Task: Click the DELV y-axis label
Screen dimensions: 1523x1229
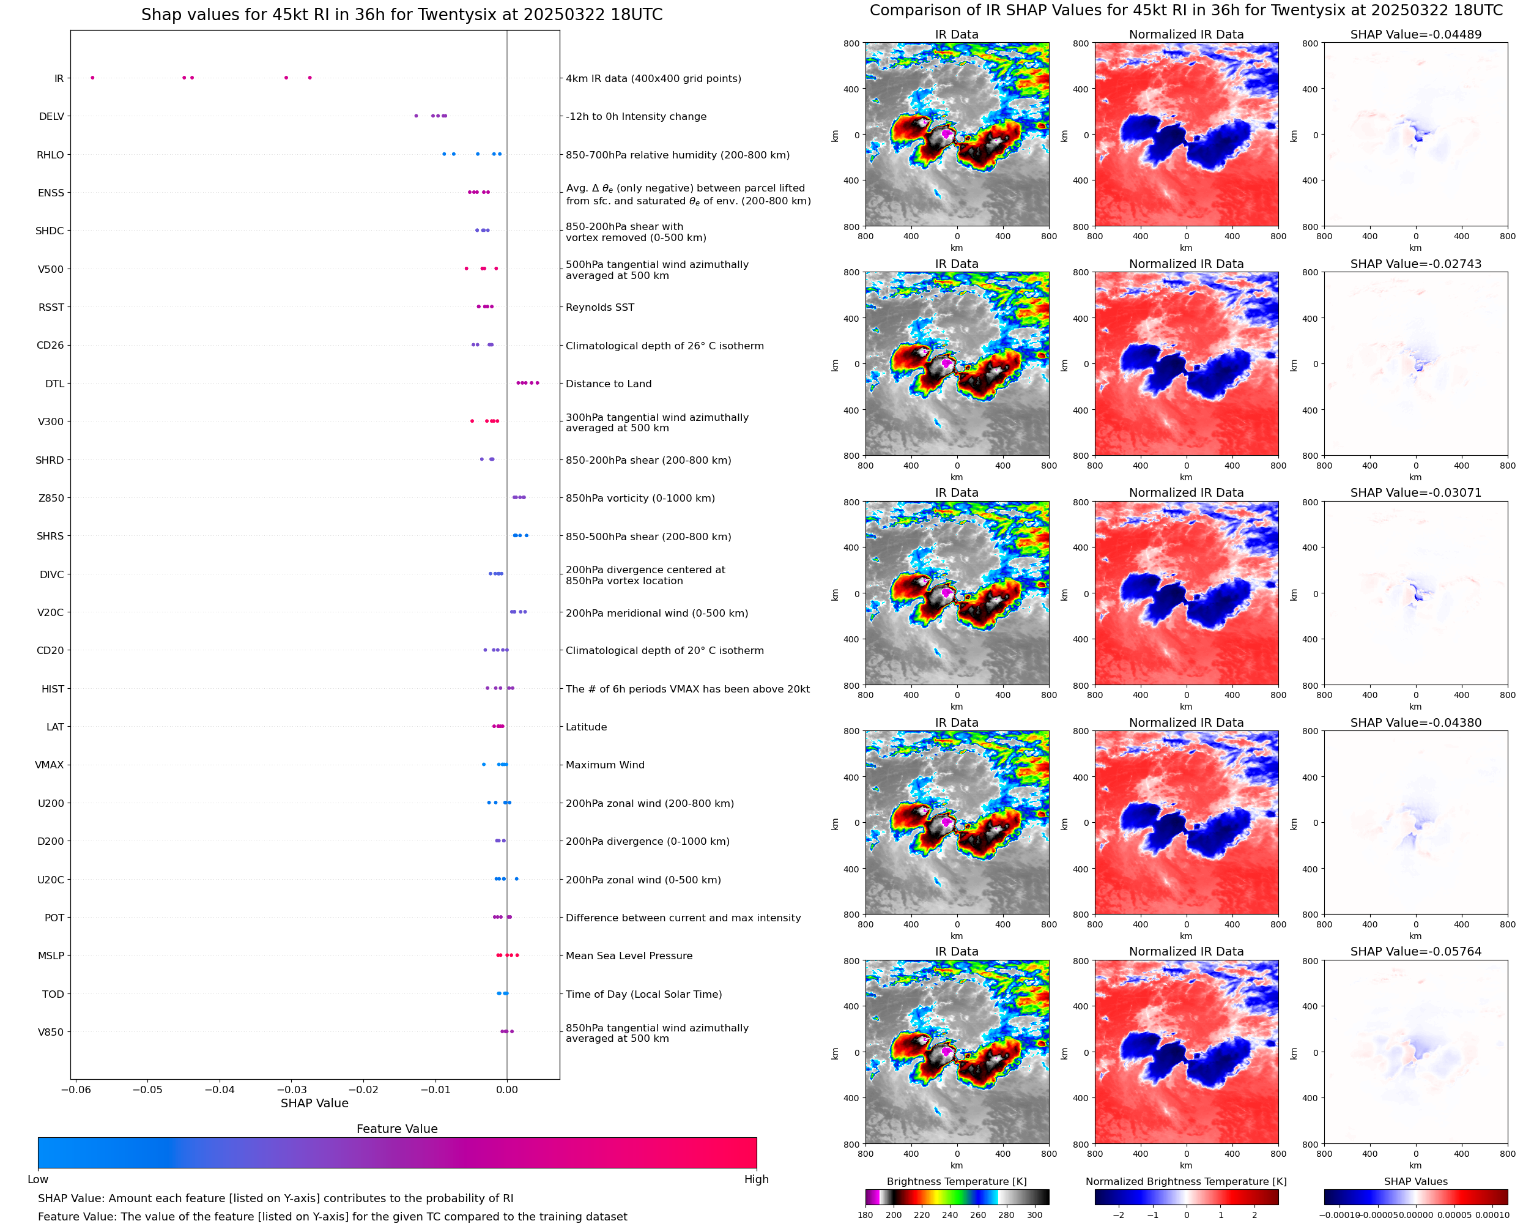Action: point(51,117)
